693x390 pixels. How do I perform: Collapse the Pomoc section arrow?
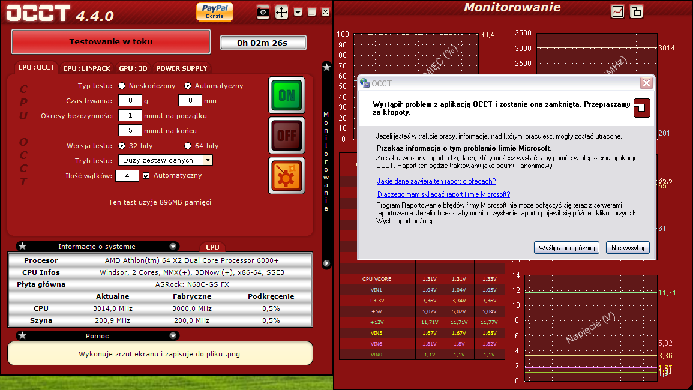tap(173, 335)
